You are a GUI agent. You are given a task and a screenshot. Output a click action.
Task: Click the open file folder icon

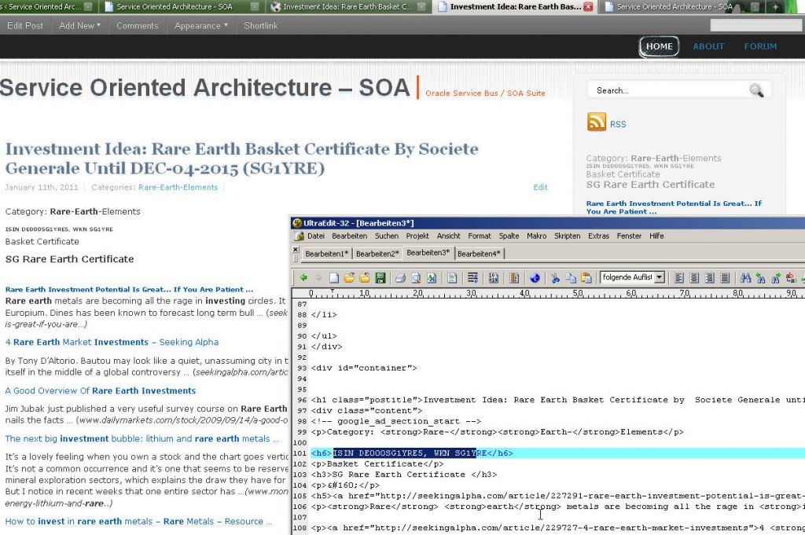click(x=349, y=277)
